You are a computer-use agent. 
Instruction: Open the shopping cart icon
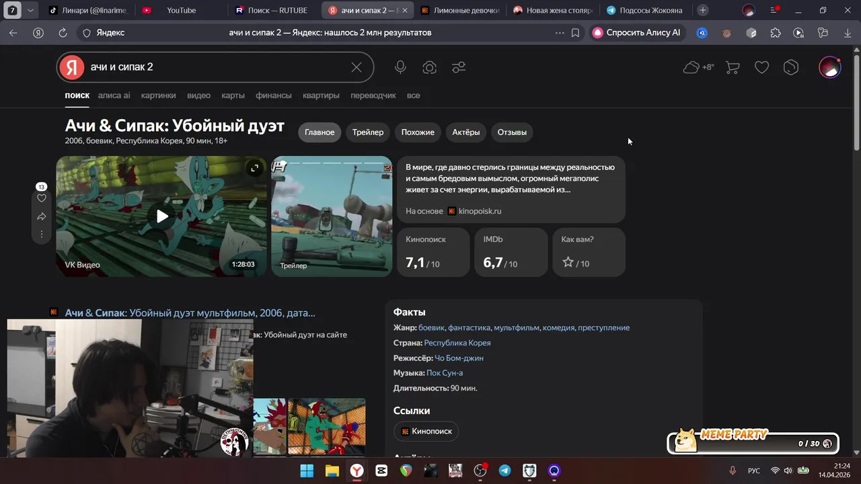(x=733, y=67)
